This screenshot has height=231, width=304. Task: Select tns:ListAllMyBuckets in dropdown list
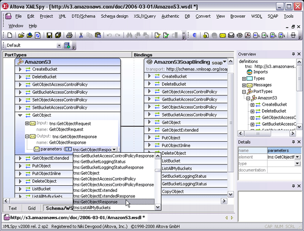click(x=114, y=208)
